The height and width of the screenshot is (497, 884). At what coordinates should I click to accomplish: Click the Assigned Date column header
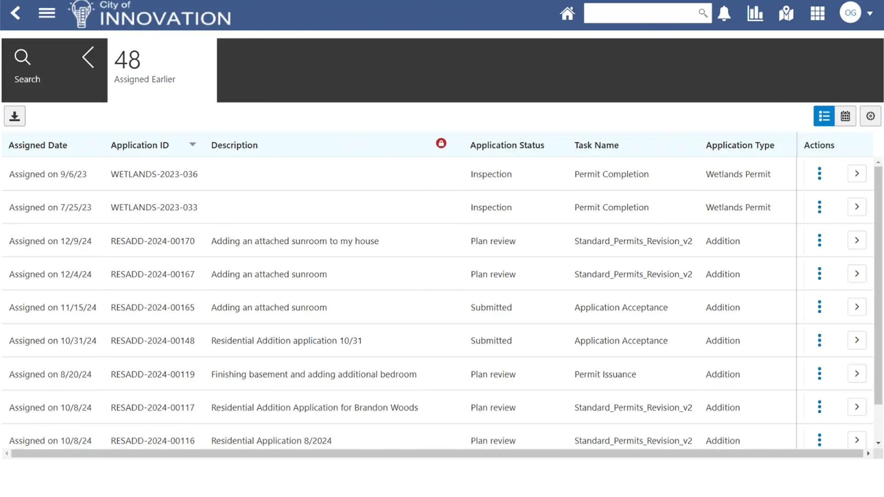38,145
